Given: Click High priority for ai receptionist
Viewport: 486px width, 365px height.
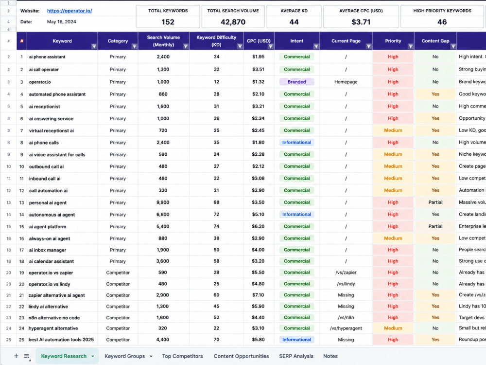Looking at the screenshot, I should [393, 106].
